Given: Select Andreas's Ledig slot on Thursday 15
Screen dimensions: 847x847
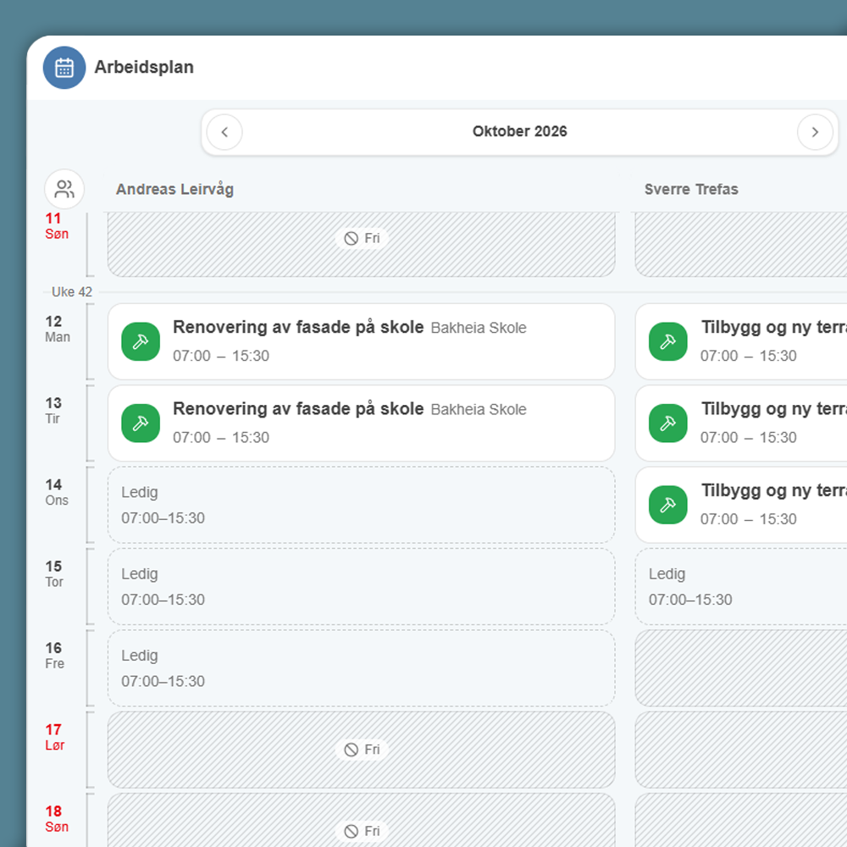Looking at the screenshot, I should tap(362, 586).
